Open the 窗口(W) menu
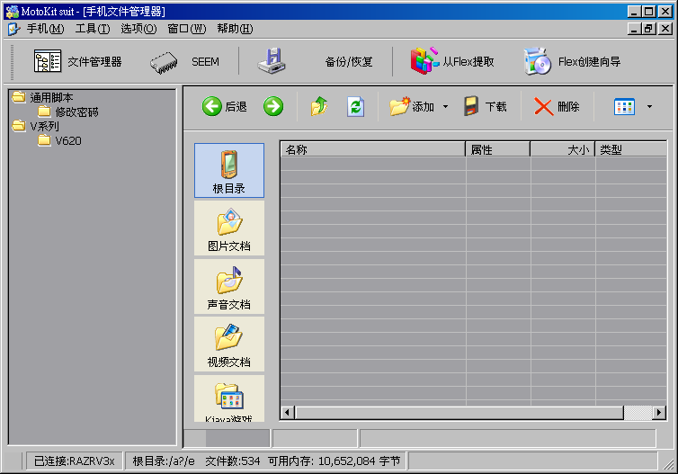The image size is (678, 474). [187, 29]
